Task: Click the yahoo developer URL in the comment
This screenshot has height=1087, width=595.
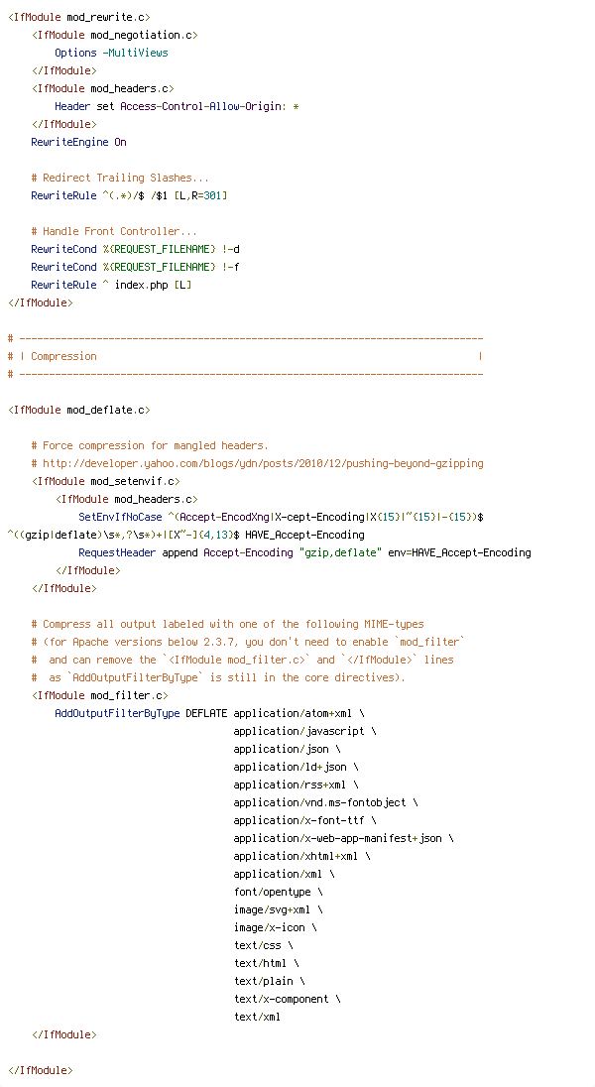Action: pyautogui.click(x=263, y=463)
